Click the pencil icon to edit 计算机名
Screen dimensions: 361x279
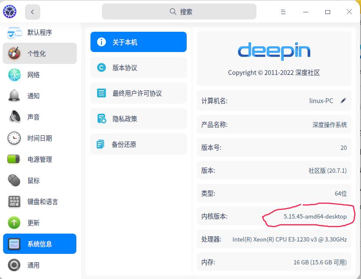(x=343, y=100)
